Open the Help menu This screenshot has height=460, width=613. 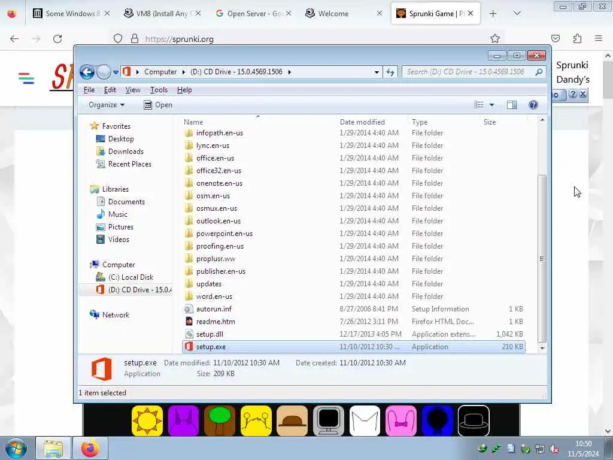tap(184, 90)
